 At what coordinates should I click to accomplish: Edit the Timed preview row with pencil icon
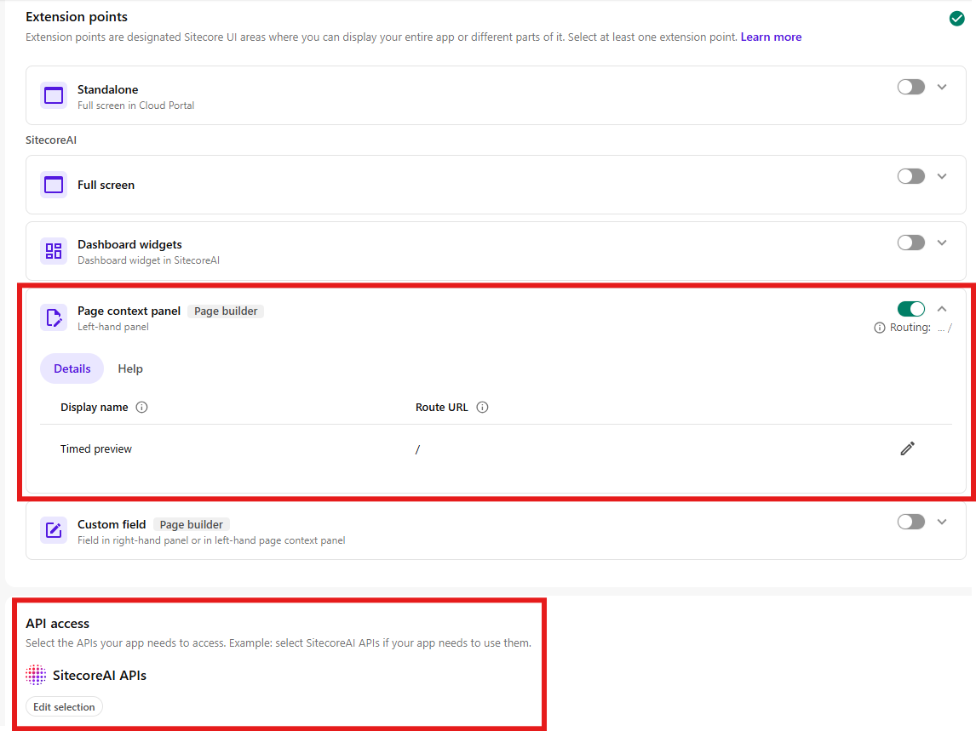[908, 448]
